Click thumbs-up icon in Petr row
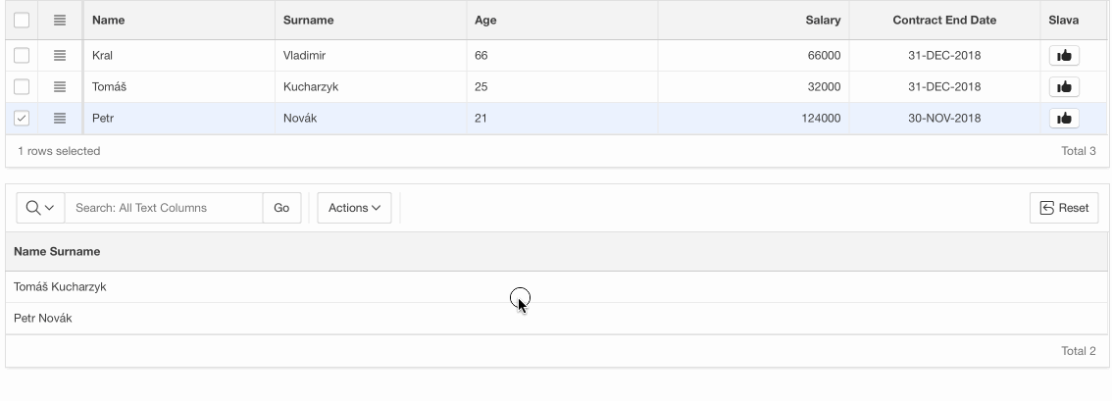 tap(1064, 119)
